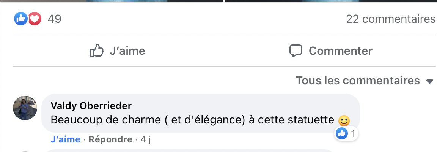Show the 49 reactions list
The width and height of the screenshot is (437, 152).
click(x=55, y=19)
